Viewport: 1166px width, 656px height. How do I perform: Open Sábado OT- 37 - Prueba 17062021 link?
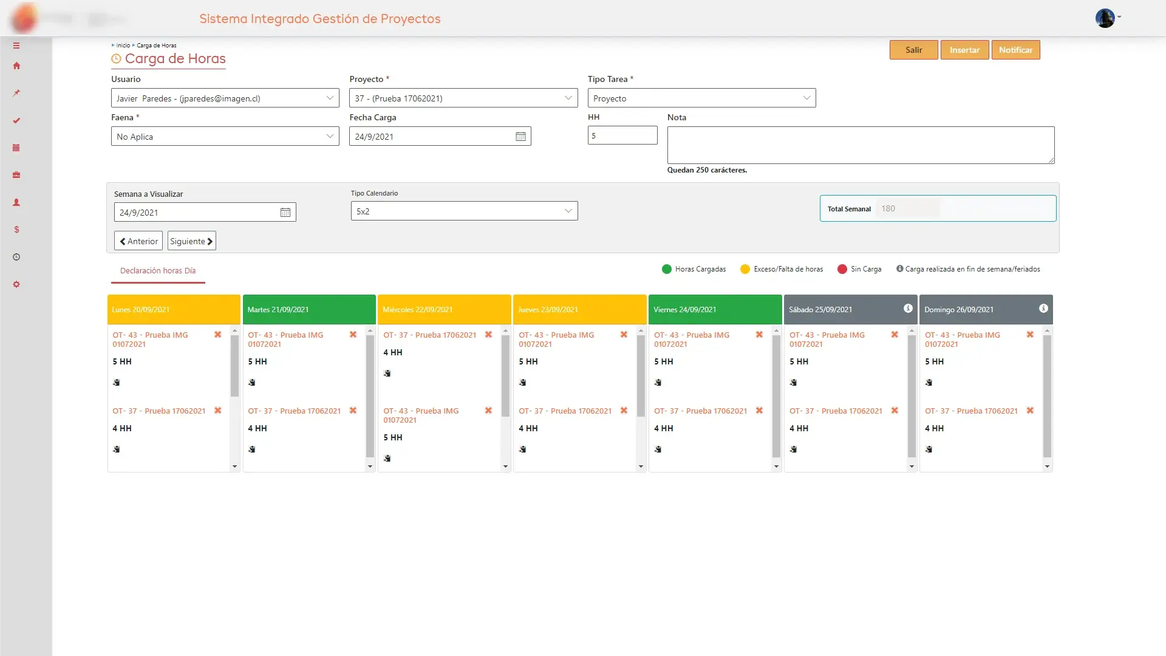pos(836,411)
